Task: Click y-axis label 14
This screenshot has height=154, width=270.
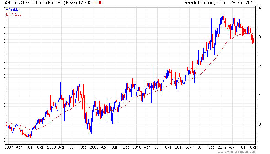Action: click(259, 8)
